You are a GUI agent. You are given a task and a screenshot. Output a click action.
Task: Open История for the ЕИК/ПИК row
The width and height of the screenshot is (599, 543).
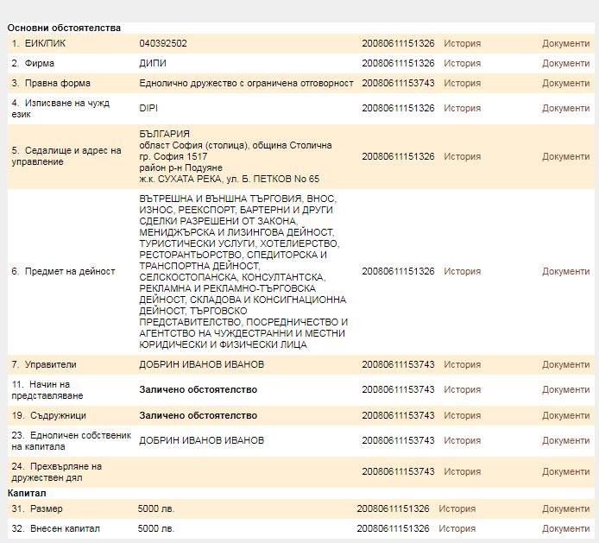(x=462, y=43)
